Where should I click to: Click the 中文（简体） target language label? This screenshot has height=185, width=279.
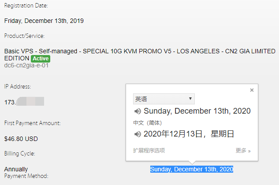click(x=148, y=122)
